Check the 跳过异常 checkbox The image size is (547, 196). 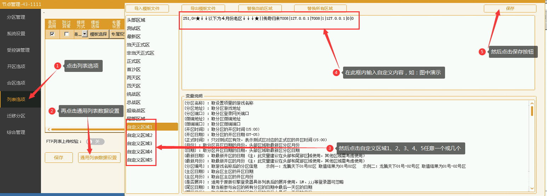[67, 34]
